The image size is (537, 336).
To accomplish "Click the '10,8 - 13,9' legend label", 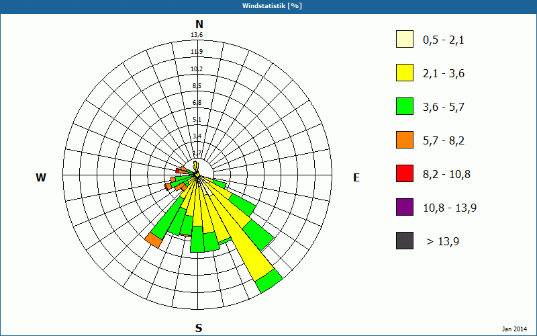I will point(450,208).
